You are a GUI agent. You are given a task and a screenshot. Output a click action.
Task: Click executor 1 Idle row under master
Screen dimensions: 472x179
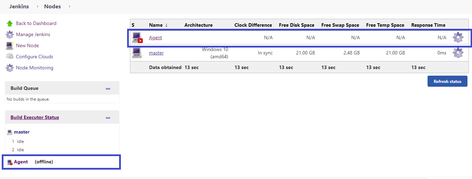18,142
